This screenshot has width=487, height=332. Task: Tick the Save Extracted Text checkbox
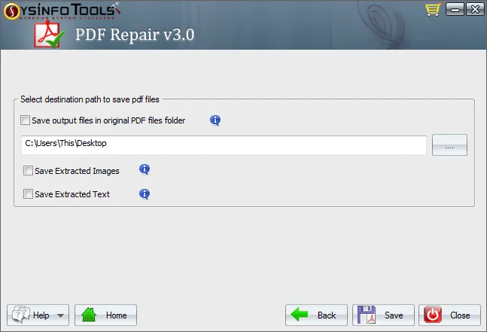[28, 193]
